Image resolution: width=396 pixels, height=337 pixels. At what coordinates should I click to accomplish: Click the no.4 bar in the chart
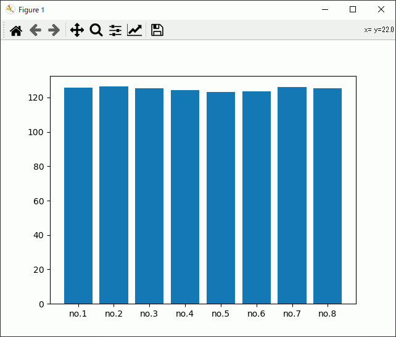185,197
